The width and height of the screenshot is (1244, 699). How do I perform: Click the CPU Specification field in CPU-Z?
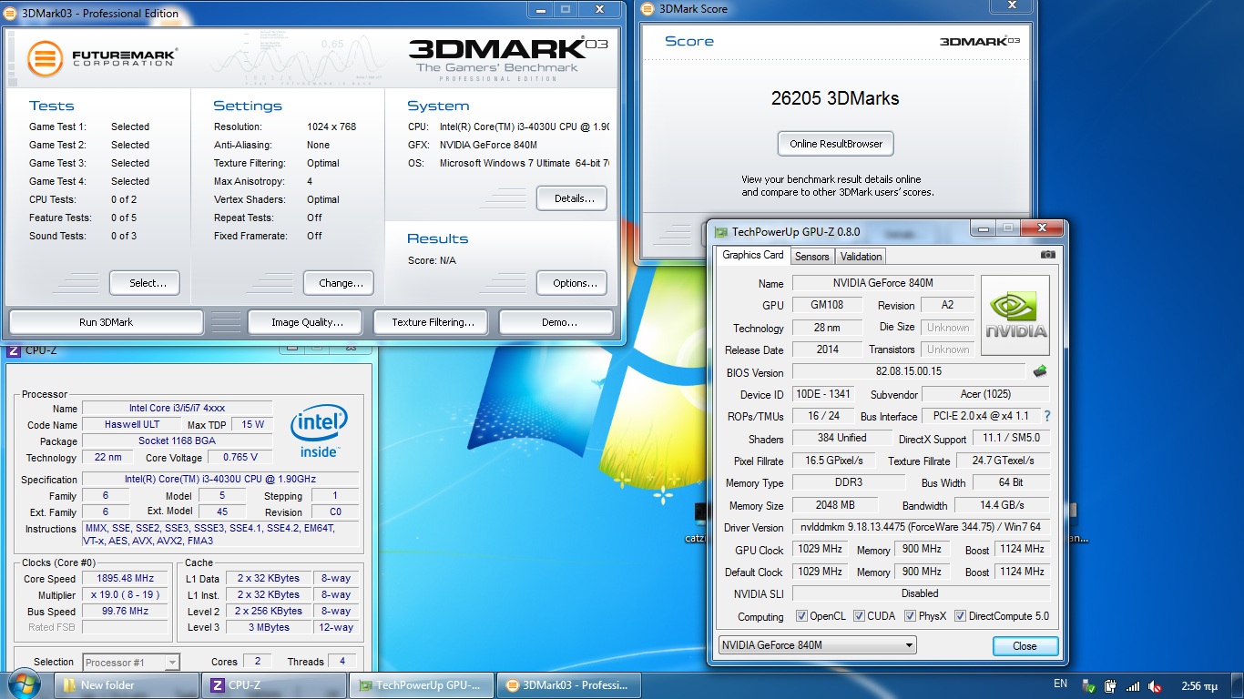click(x=219, y=479)
